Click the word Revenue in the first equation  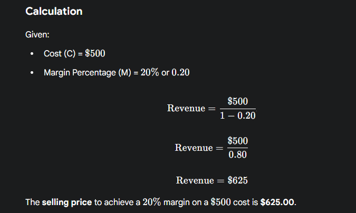point(186,108)
